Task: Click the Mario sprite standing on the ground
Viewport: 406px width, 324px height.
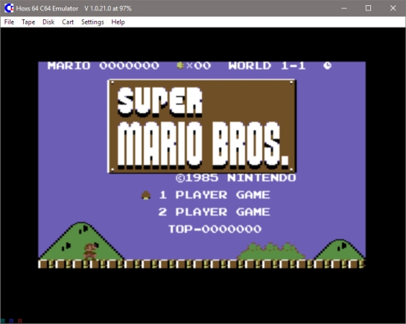Action: click(91, 251)
